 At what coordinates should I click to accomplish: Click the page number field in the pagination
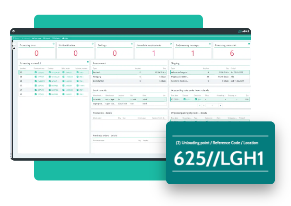[212, 105]
